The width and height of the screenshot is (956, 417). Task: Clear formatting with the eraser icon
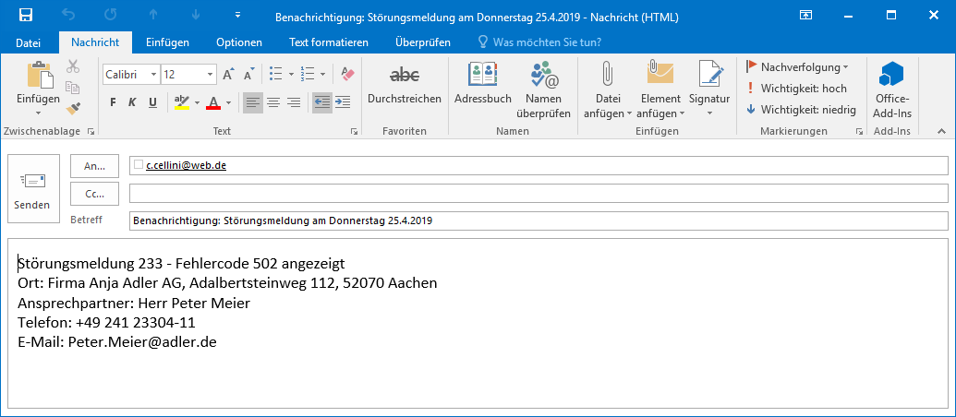347,74
